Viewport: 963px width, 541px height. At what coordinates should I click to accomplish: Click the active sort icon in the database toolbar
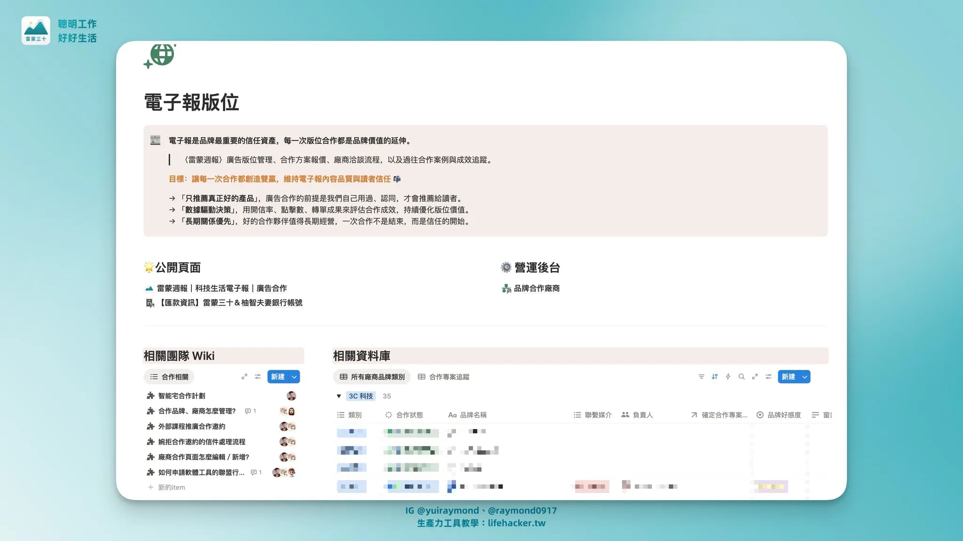tap(715, 376)
